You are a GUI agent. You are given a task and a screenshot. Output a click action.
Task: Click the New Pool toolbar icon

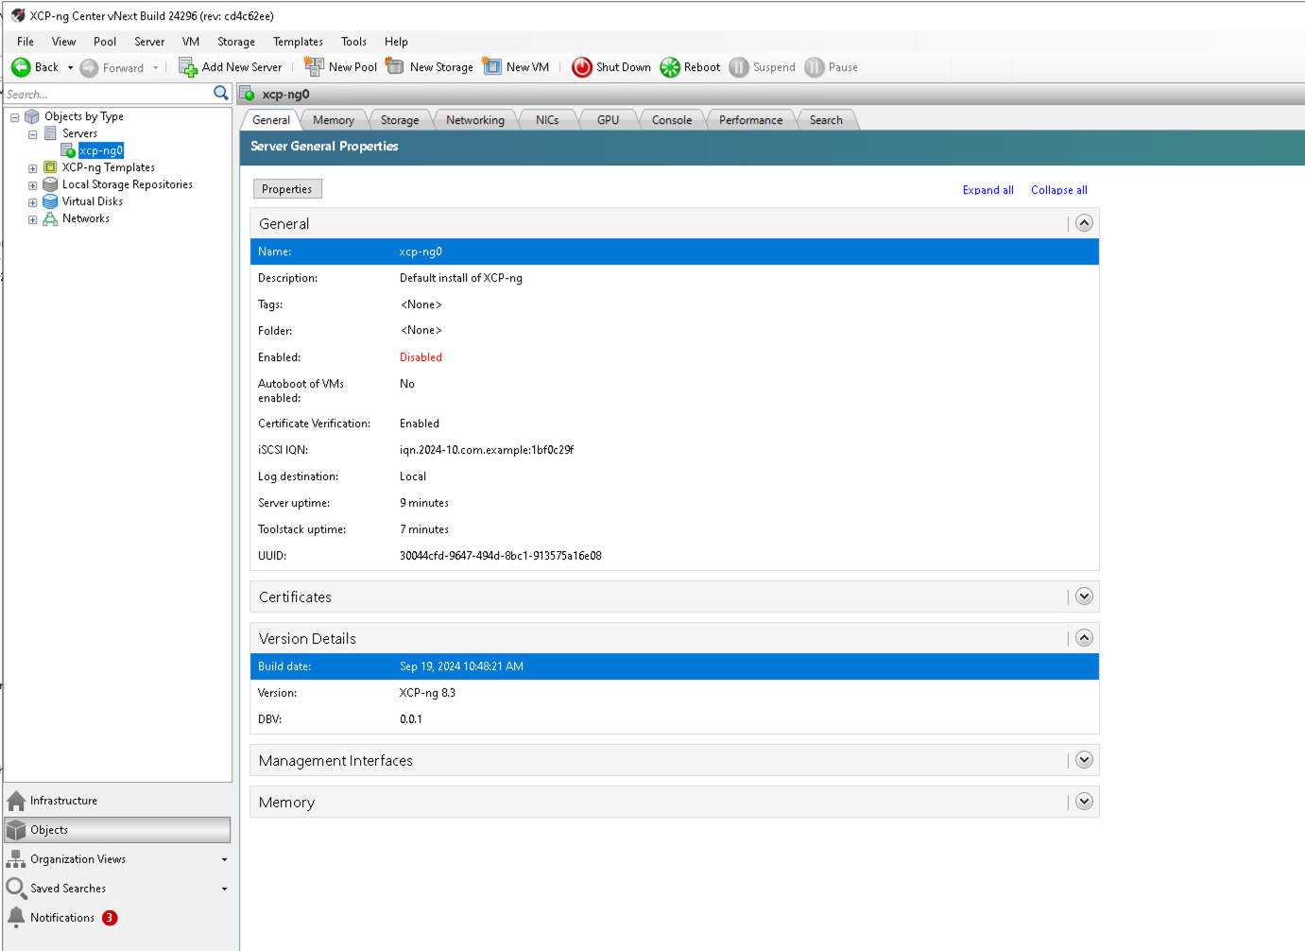pos(314,67)
